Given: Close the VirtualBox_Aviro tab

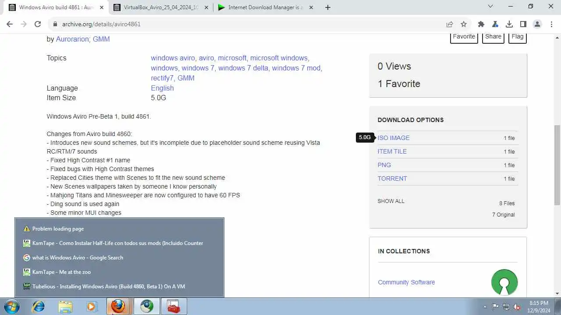Looking at the screenshot, I should (206, 7).
